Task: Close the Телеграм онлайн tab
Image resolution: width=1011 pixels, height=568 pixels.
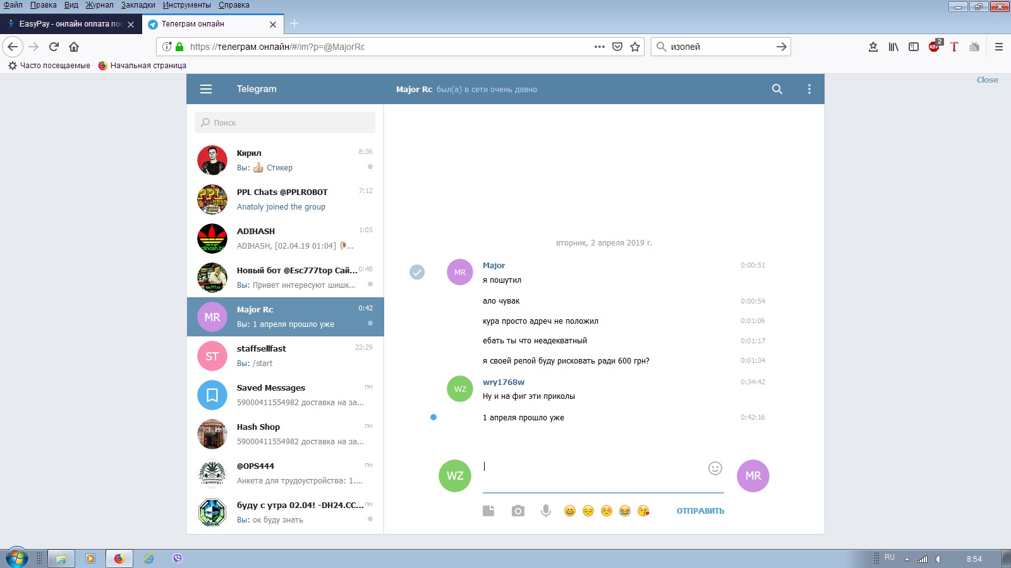Action: coord(273,25)
